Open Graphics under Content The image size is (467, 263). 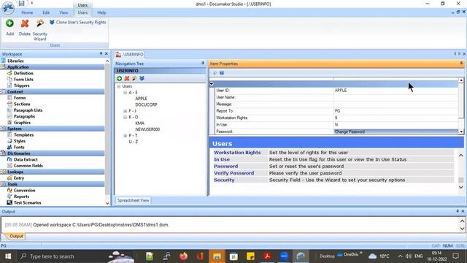coord(22,123)
